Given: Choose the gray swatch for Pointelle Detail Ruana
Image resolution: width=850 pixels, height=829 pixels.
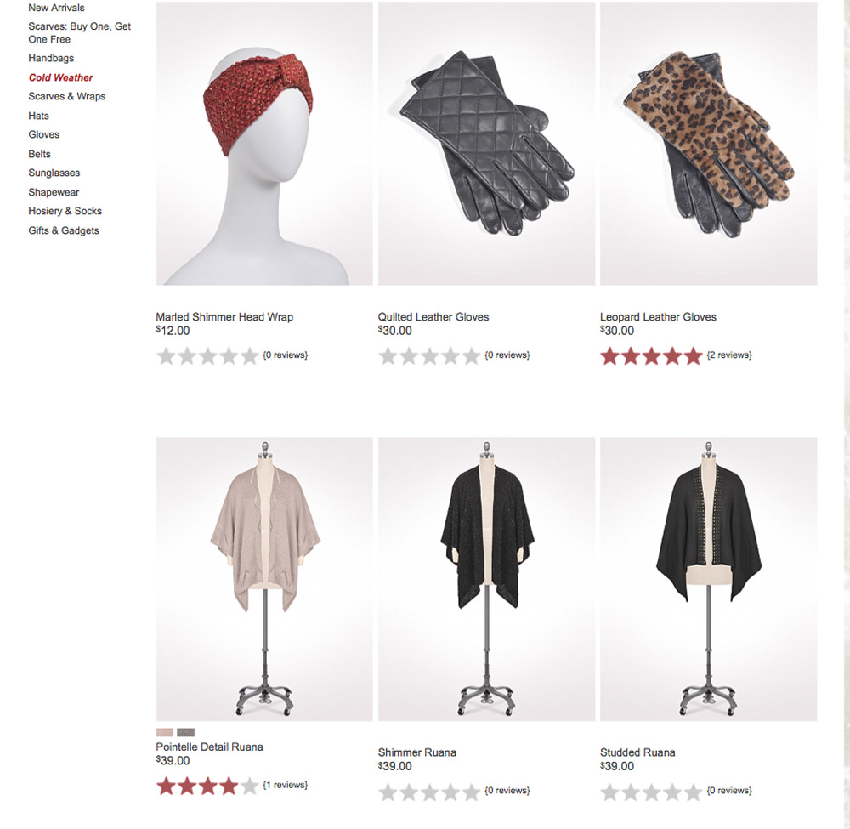Looking at the screenshot, I should (185, 732).
